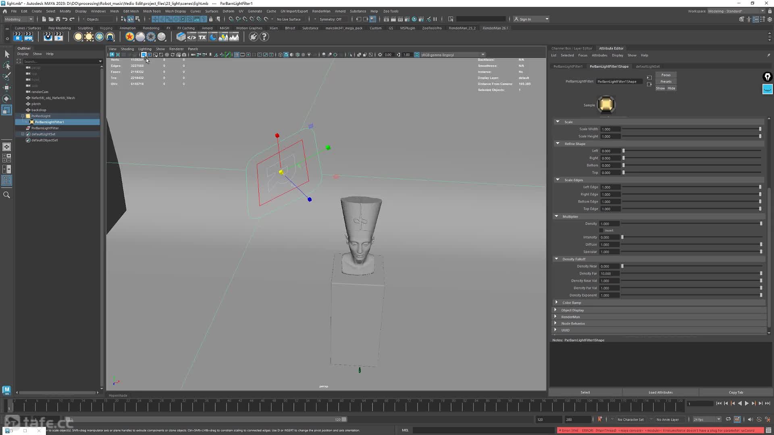Click the RenderMan help question-mark icon
This screenshot has height=435, width=774.
point(264,37)
